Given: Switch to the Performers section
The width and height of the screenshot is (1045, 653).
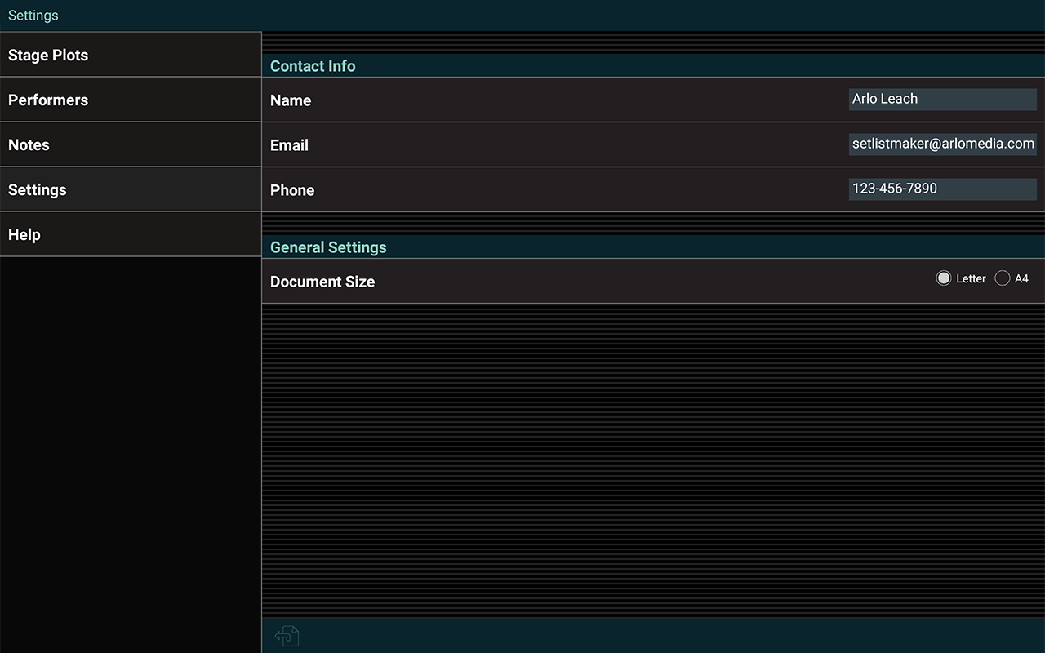Looking at the screenshot, I should click(x=48, y=100).
